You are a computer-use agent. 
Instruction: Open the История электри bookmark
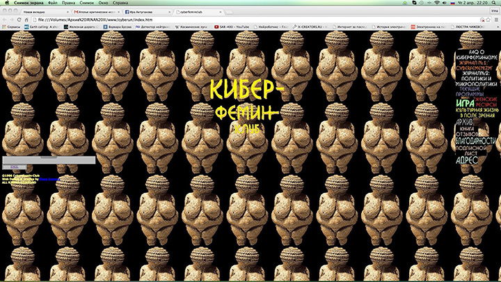pyautogui.click(x=390, y=27)
